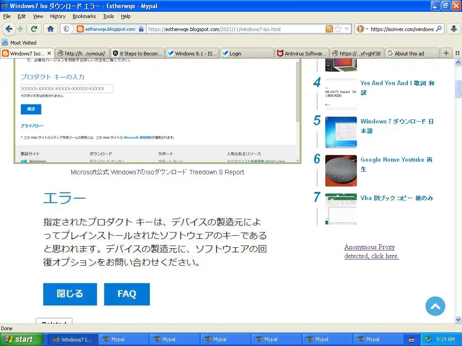Open the Edit menu
Image resolution: width=462 pixels, height=346 pixels.
coord(22,16)
